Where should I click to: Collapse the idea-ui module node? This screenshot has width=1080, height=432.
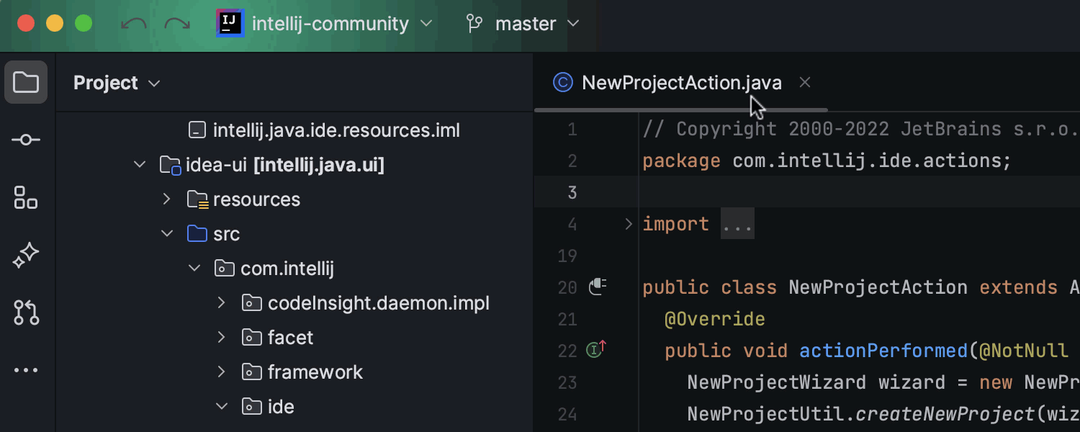tap(140, 166)
